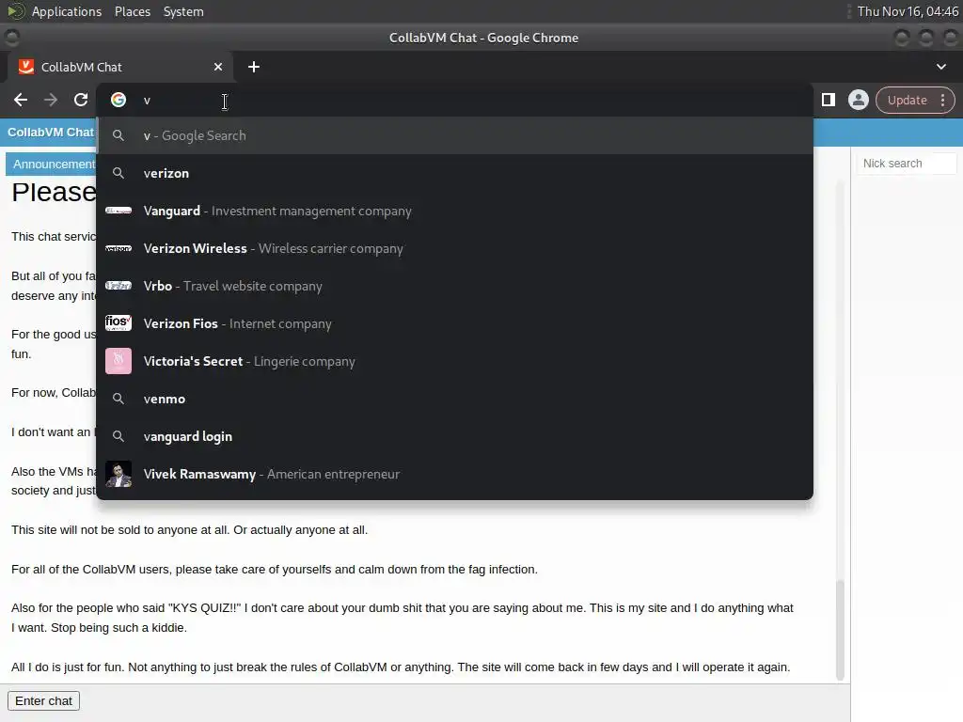Viewport: 963px width, 722px height.
Task: Select the Vanguard investment company suggestion
Action: pos(454,211)
